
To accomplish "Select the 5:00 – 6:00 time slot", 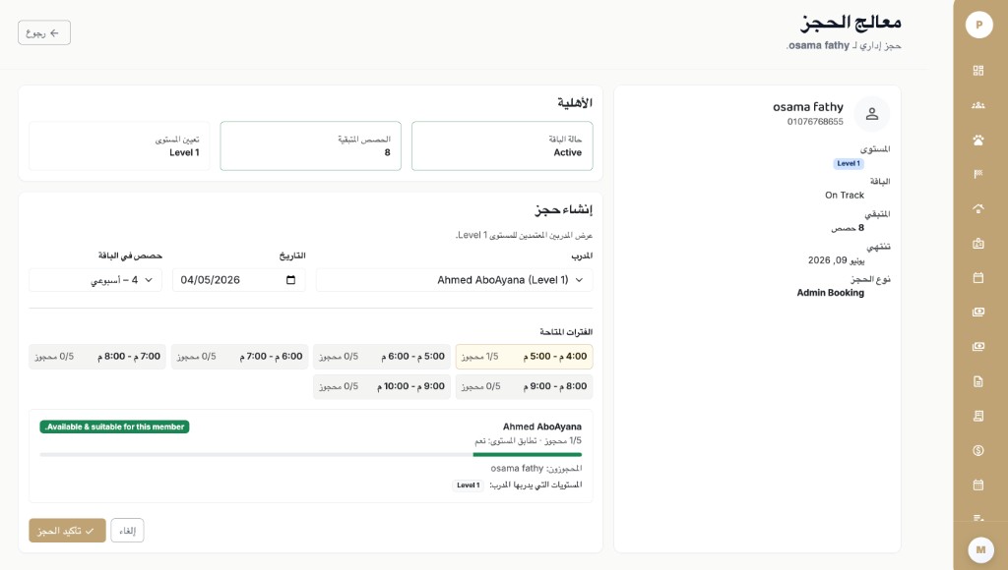I will 382,356.
